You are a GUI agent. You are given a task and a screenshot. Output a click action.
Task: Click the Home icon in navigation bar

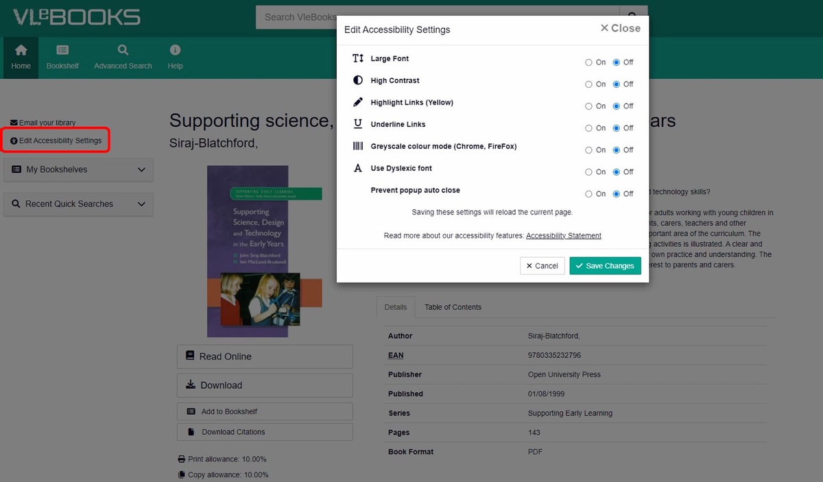(21, 50)
